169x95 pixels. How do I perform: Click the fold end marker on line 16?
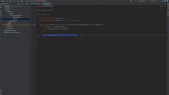(x=36, y=37)
